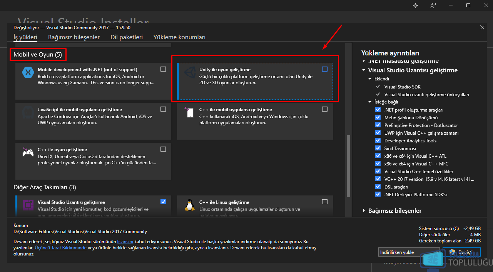Uncheck DSL araçları component
The height and width of the screenshot is (272, 493).
[378, 187]
